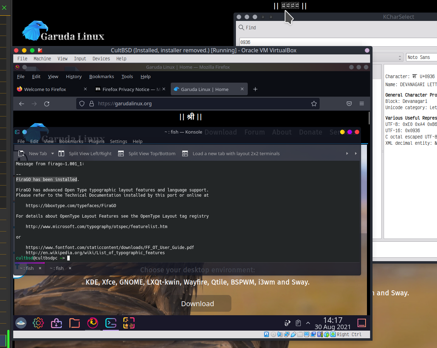Expand the New Tab dropdown arrow in Konsole
This screenshot has height=348, width=437.
[53, 153]
